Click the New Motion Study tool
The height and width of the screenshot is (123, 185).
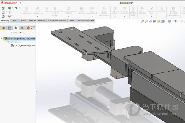pyautogui.click(x=133, y=11)
